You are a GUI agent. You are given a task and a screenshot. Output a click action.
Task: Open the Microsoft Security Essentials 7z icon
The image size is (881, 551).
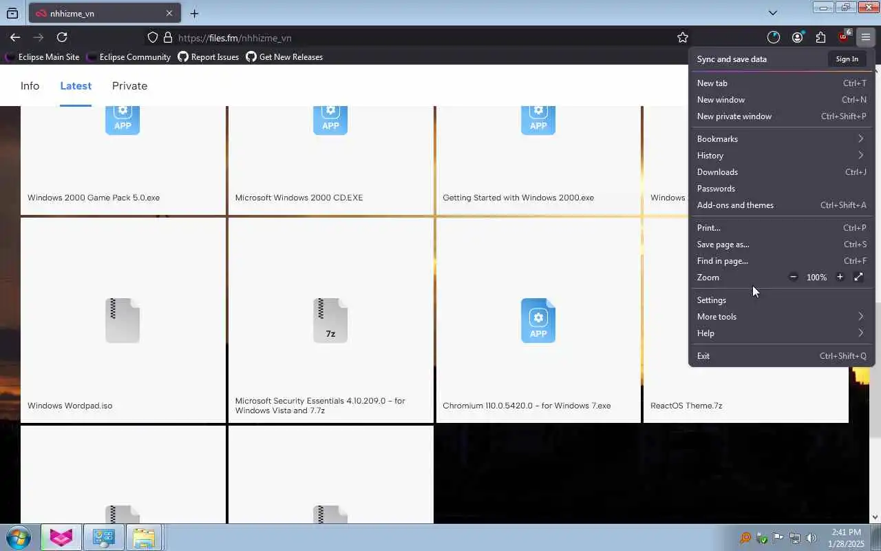click(x=330, y=320)
